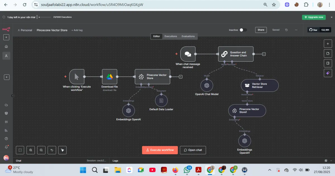Open the add node plus panel button
The height and width of the screenshot is (176, 335).
(x=328, y=44)
